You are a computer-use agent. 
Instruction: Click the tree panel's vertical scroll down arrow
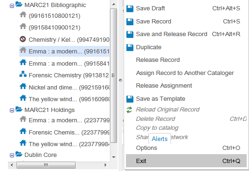click(x=114, y=157)
